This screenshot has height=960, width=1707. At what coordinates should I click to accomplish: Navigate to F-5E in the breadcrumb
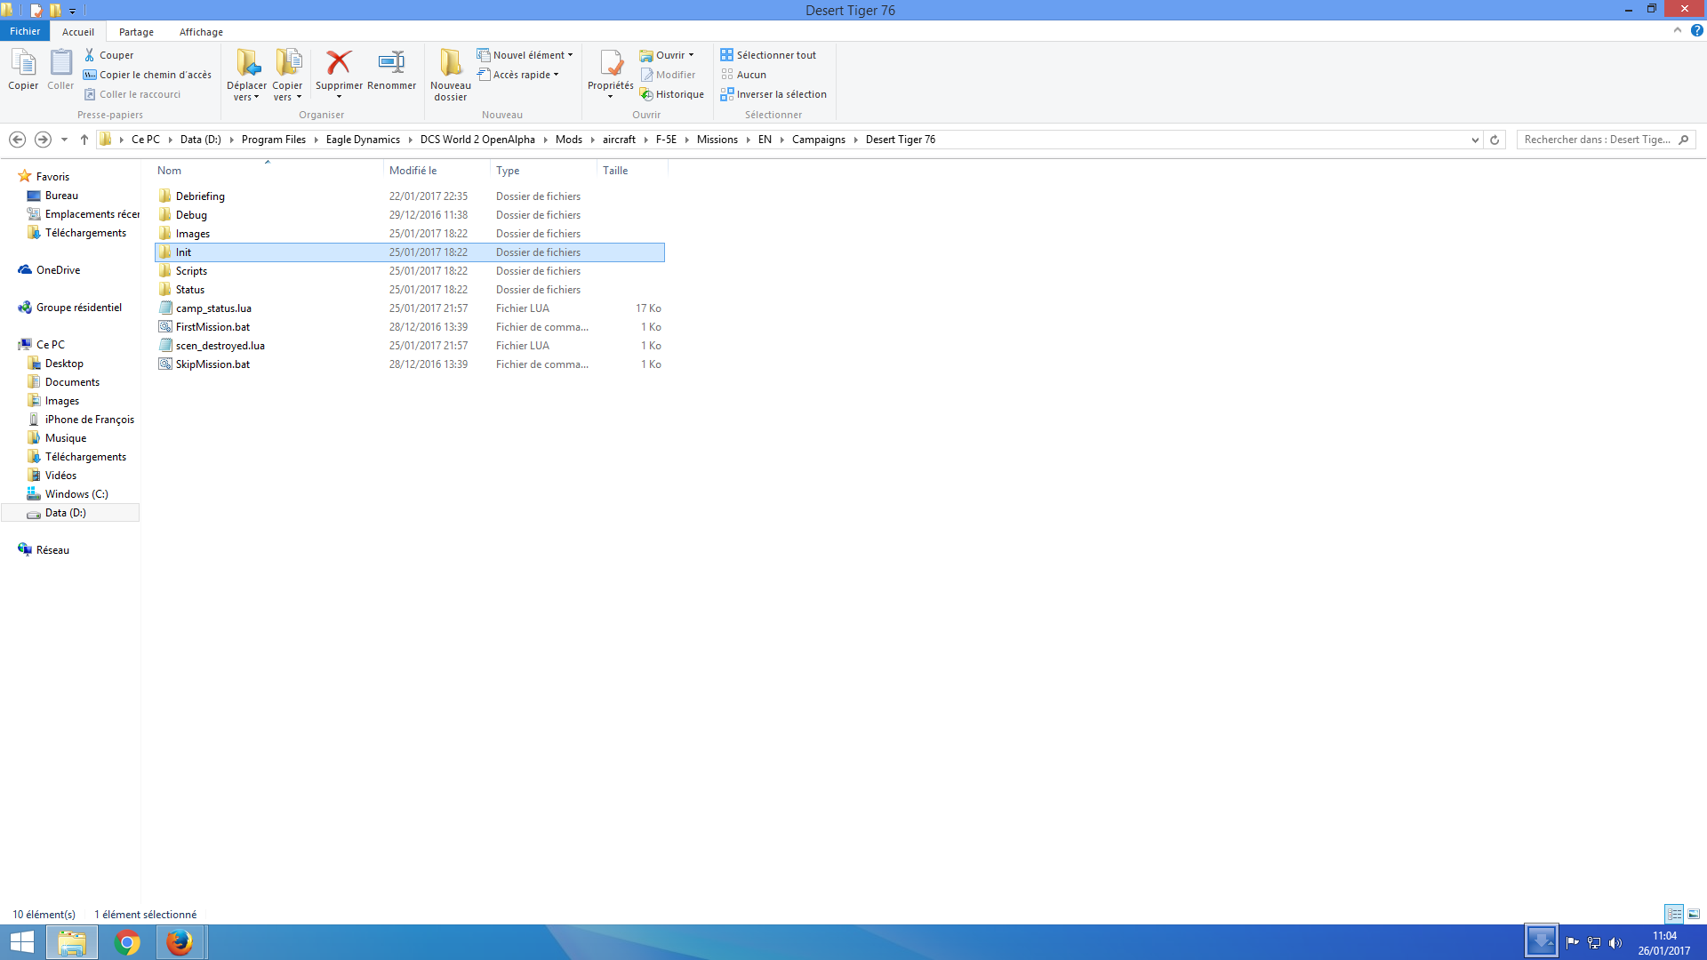(666, 140)
